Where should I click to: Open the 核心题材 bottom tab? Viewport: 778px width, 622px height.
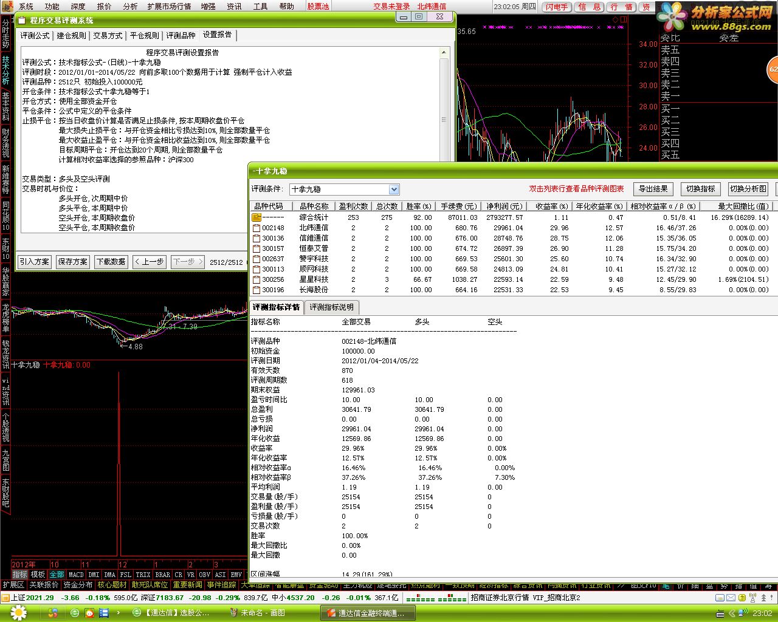[x=112, y=585]
